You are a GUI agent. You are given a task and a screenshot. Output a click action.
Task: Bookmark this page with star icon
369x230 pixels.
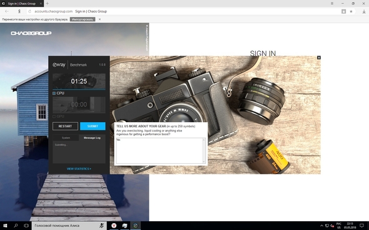[351, 11]
